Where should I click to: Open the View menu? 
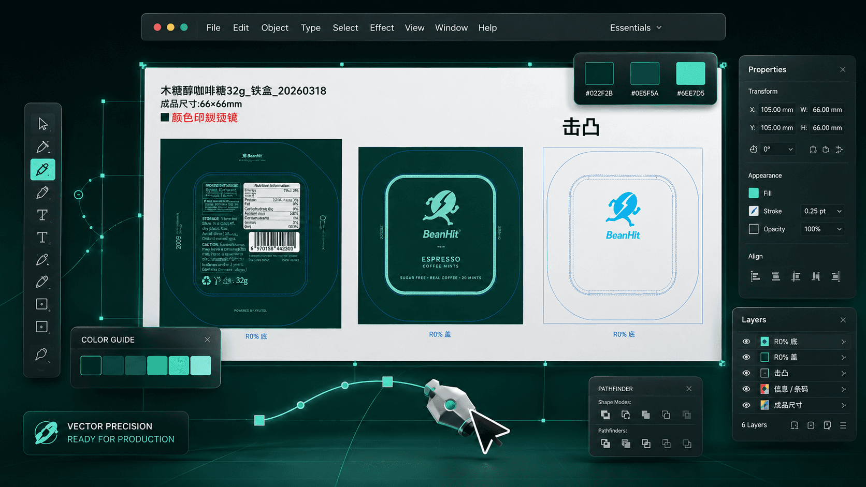pos(414,27)
